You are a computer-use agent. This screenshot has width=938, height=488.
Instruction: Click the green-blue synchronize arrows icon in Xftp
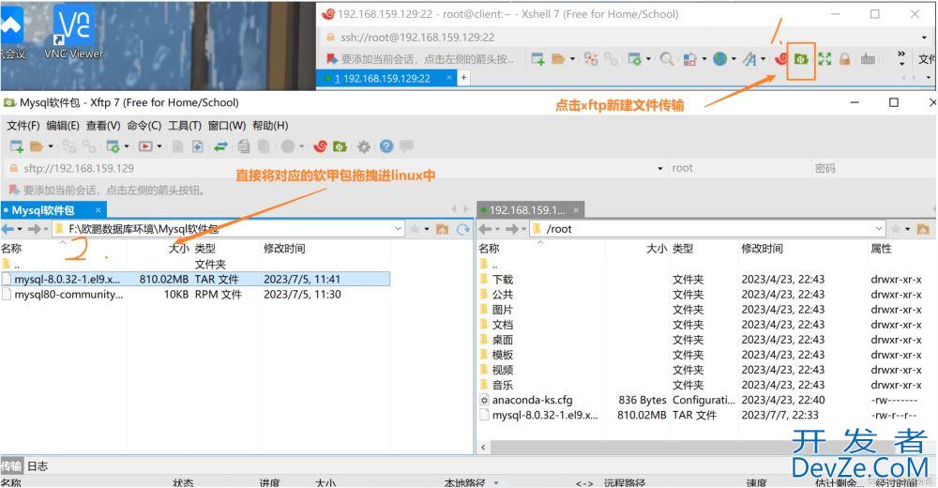point(220,146)
